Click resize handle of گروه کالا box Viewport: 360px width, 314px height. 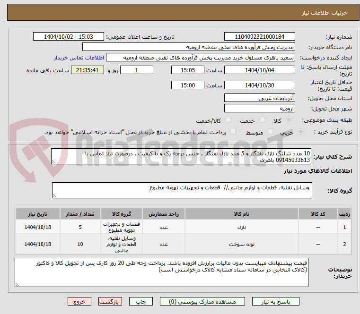[x=54, y=196]
